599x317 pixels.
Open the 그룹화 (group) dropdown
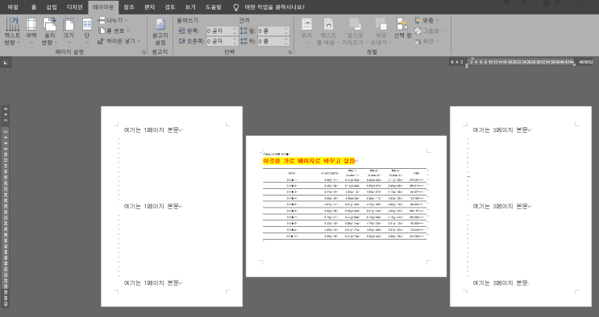click(x=430, y=31)
